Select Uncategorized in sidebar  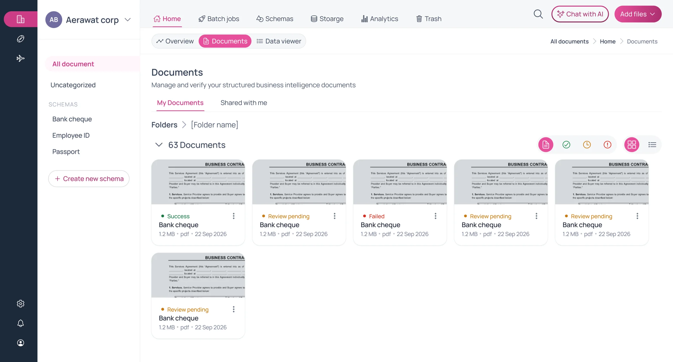coord(73,85)
